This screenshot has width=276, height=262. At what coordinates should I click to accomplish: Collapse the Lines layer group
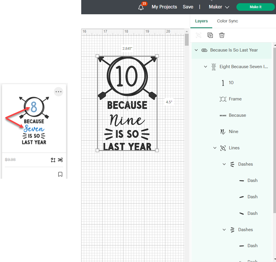tap(215, 148)
